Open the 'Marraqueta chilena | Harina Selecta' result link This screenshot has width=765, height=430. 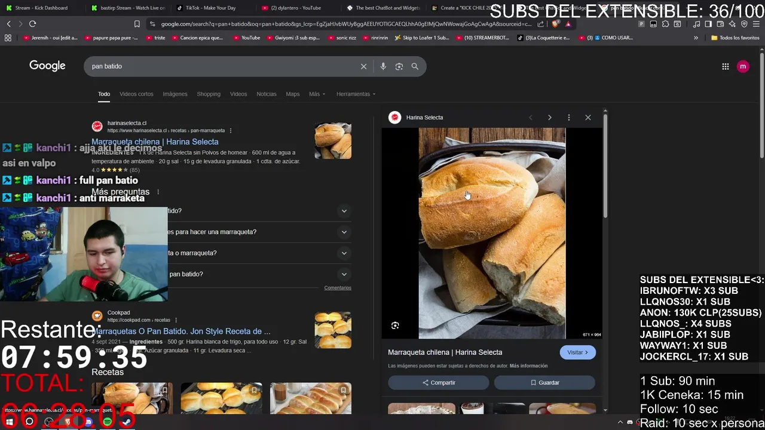[155, 142]
